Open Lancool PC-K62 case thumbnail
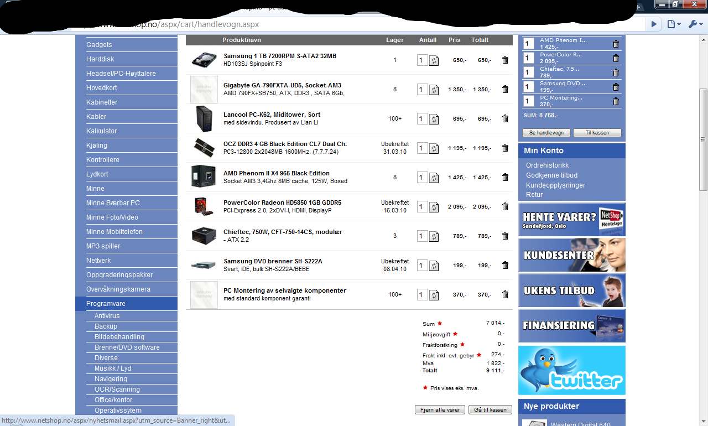This screenshot has width=708, height=426. pos(204,118)
